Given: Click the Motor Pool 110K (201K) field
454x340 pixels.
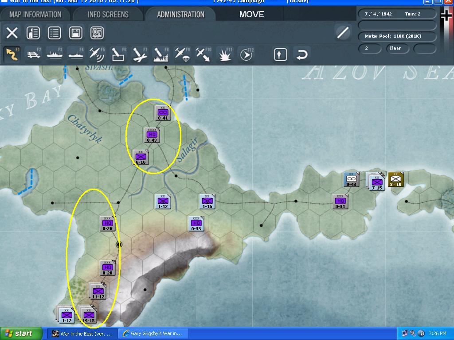Looking at the screenshot, I should [x=397, y=36].
